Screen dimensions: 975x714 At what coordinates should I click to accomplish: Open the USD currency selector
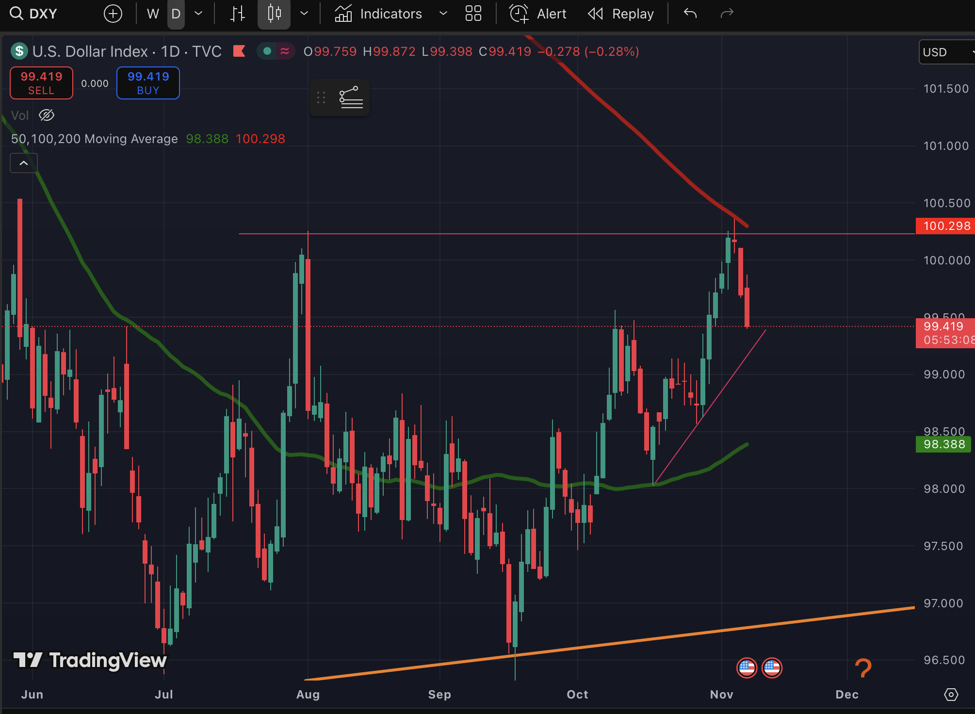coord(946,52)
